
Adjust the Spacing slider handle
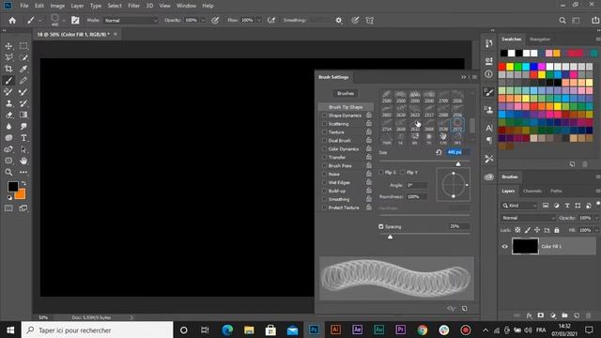click(x=391, y=237)
